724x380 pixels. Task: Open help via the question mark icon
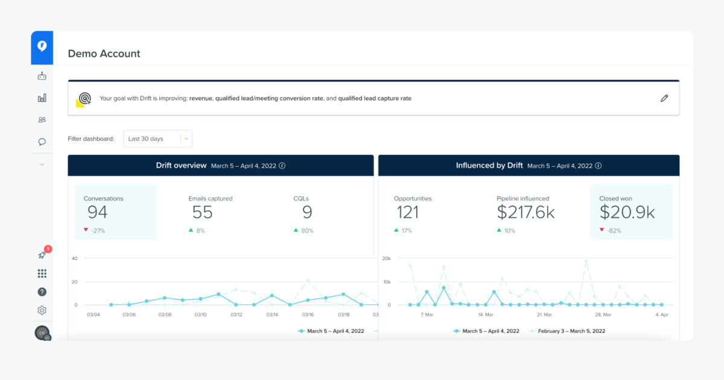tap(42, 291)
